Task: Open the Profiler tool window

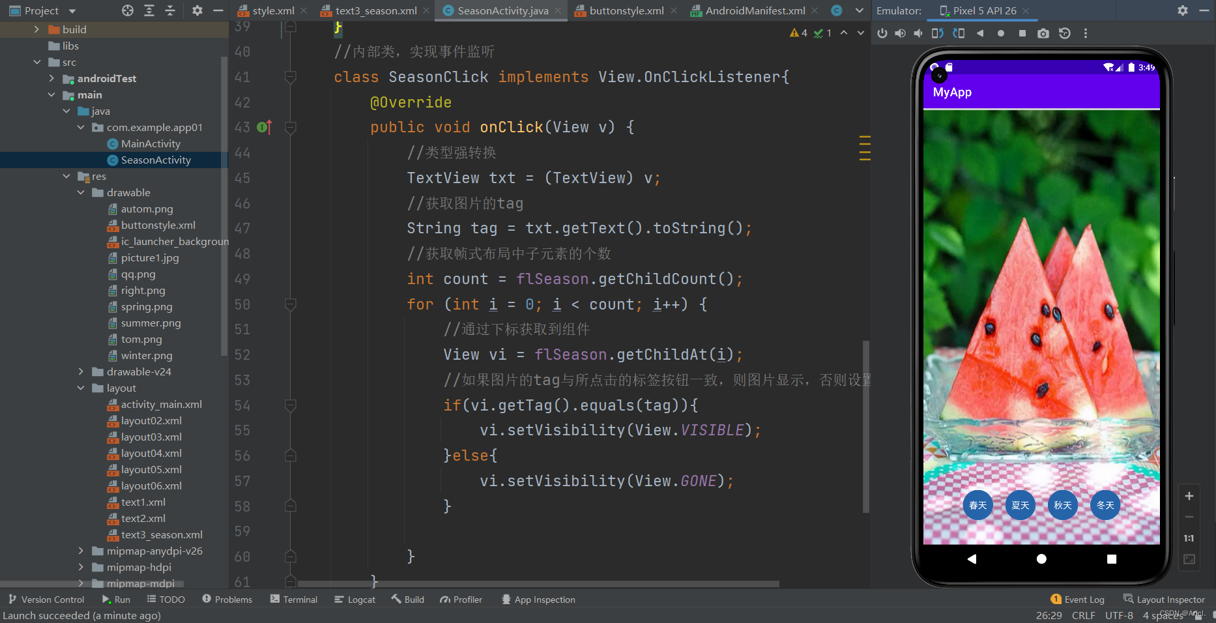Action: [x=461, y=600]
